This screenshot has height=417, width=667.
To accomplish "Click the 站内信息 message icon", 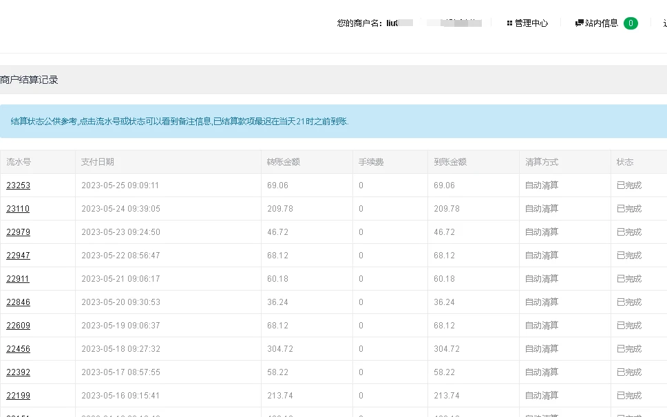I will [580, 23].
